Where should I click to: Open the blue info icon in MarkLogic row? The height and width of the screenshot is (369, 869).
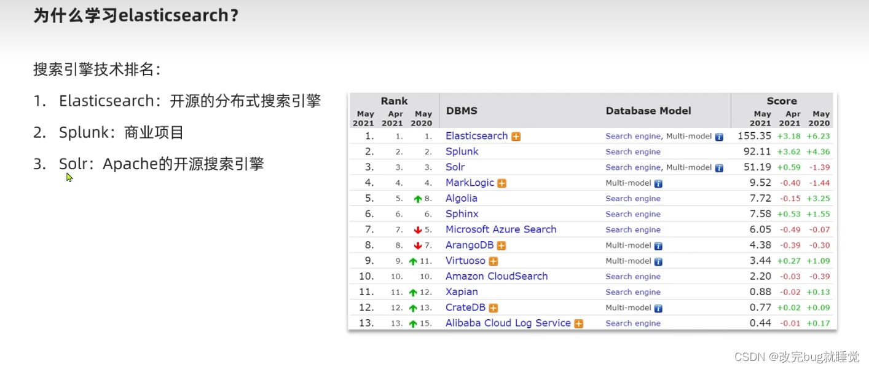pyautogui.click(x=658, y=183)
